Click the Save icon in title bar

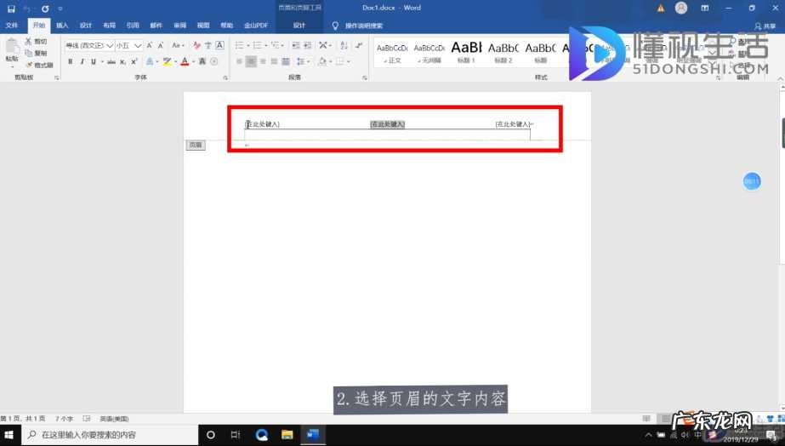(11, 9)
